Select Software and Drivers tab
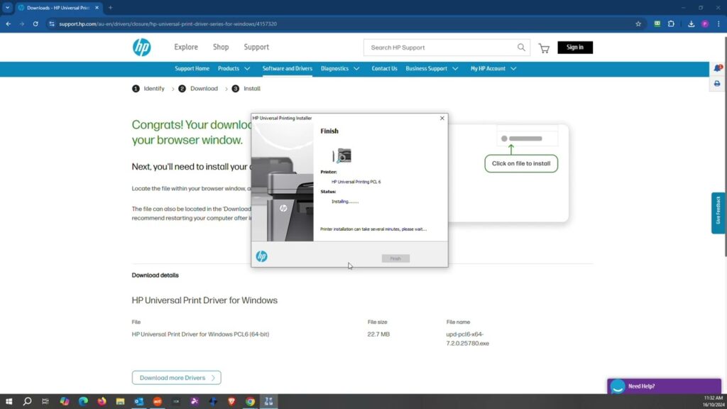This screenshot has height=409, width=727. click(x=288, y=69)
